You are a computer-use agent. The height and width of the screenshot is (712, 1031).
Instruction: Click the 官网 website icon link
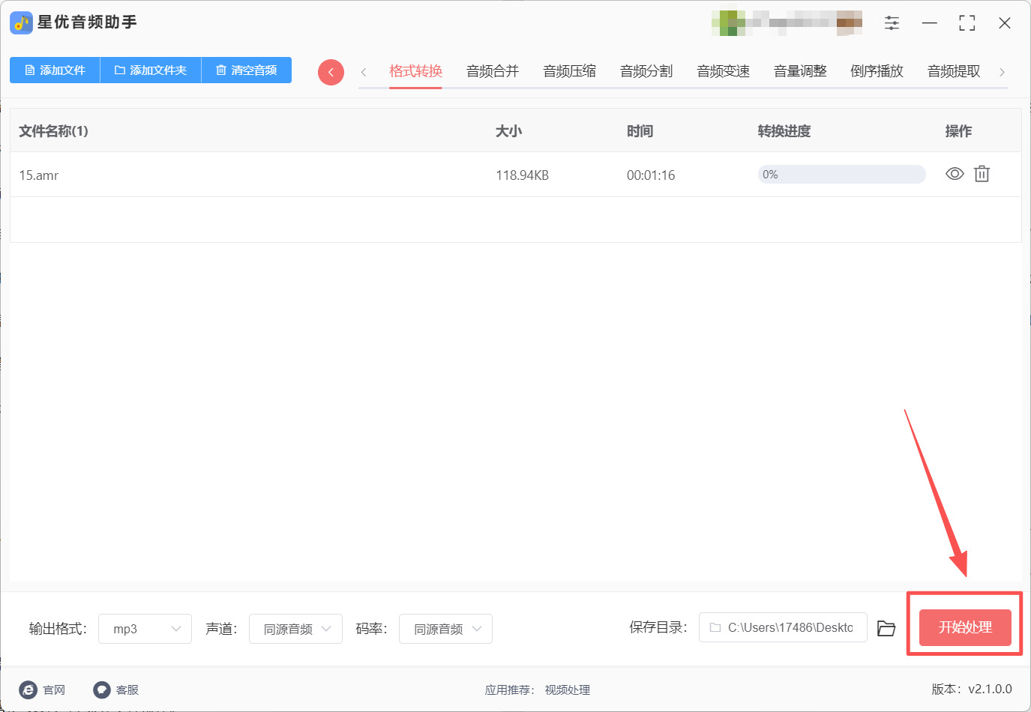[x=43, y=690]
